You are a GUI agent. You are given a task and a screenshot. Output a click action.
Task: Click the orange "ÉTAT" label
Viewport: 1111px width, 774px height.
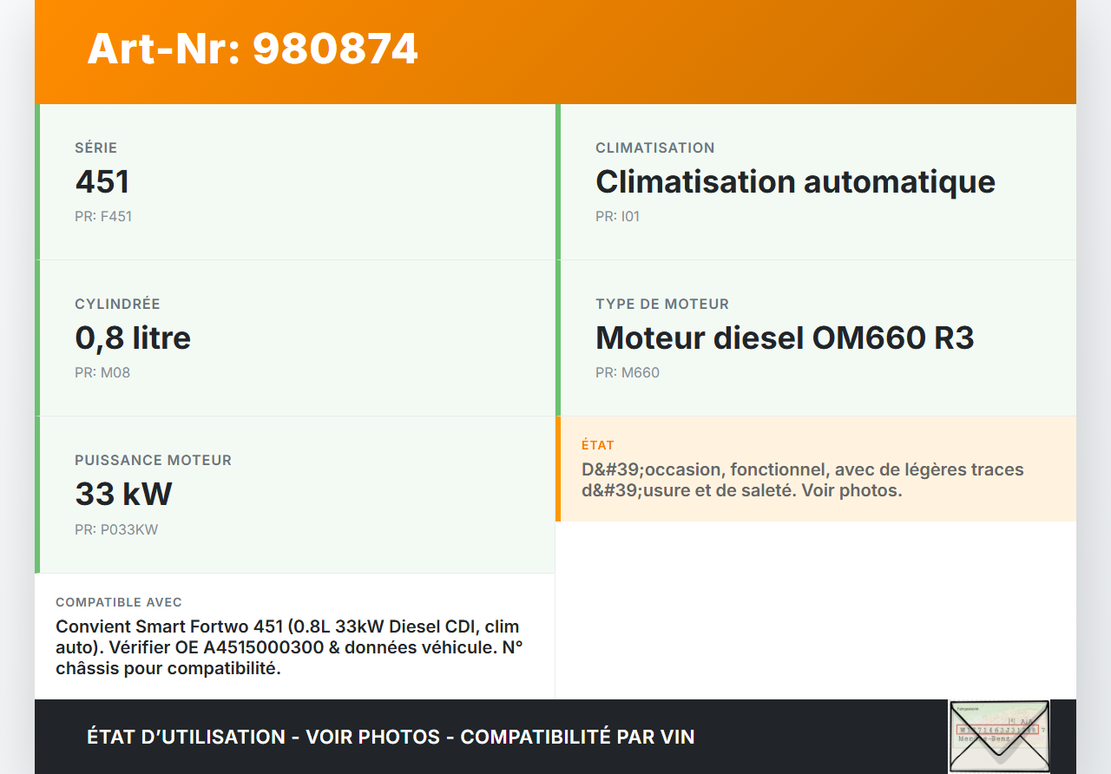[598, 445]
